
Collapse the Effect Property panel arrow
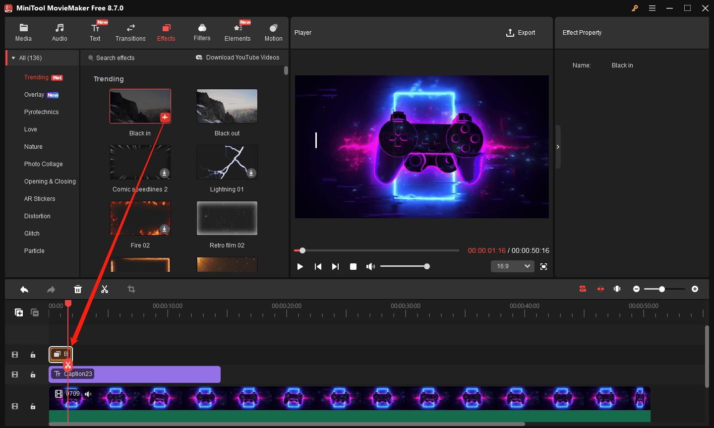558,147
